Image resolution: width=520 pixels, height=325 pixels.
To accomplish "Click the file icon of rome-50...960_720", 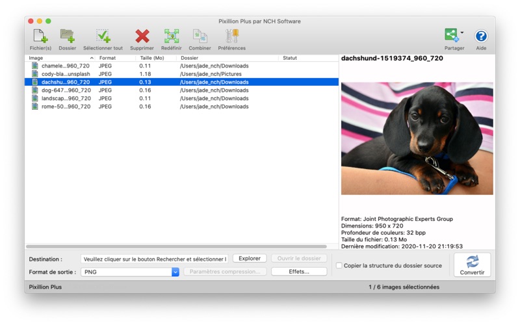I will [x=35, y=107].
